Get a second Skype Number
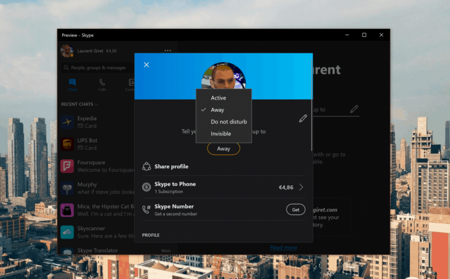This screenshot has width=450, height=279. coord(295,210)
